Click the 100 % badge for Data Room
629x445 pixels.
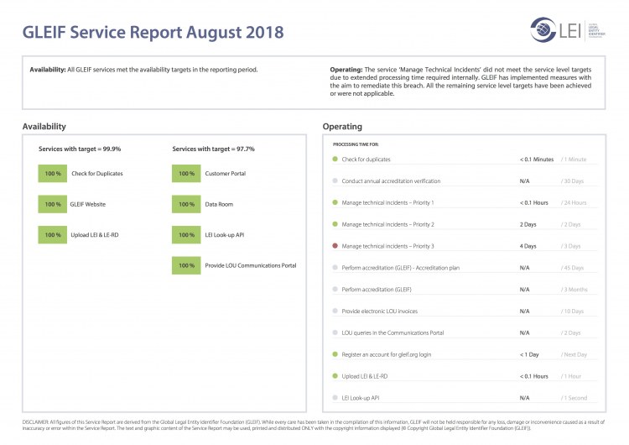187,204
